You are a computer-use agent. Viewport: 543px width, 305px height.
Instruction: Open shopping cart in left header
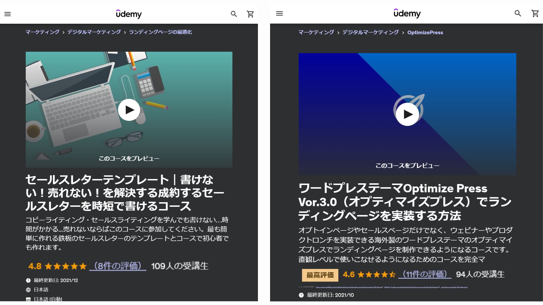[250, 14]
